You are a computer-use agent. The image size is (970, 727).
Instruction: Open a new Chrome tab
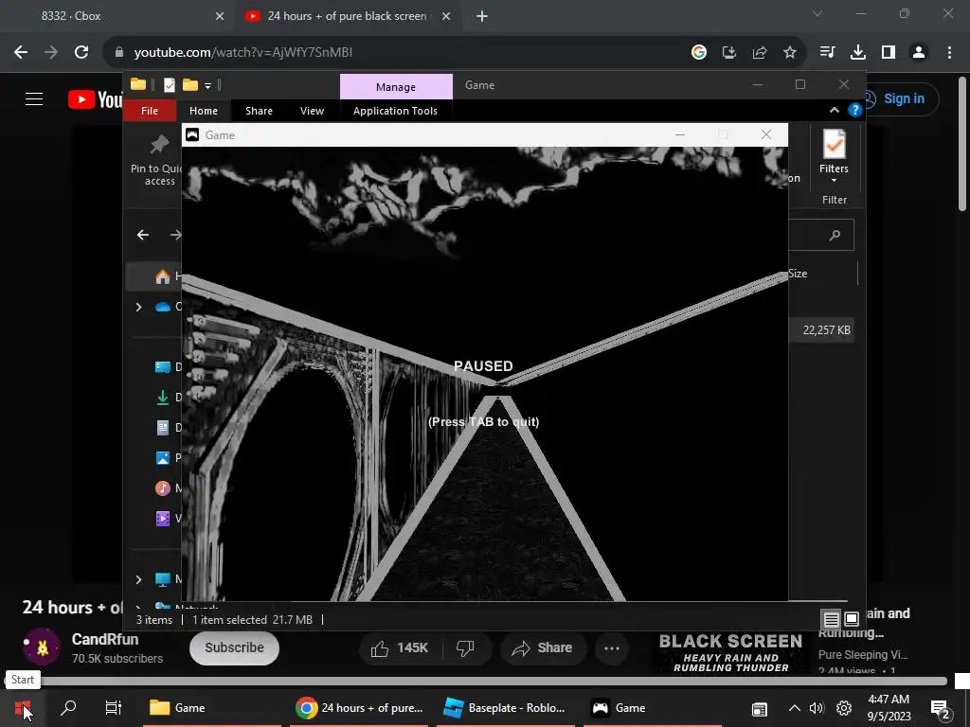[x=482, y=16]
